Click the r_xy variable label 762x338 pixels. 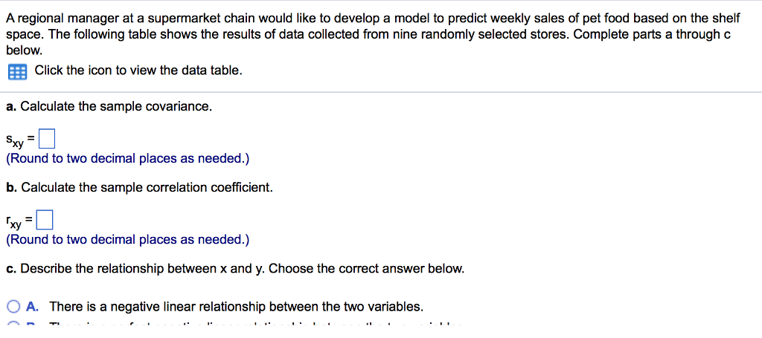[14, 222]
